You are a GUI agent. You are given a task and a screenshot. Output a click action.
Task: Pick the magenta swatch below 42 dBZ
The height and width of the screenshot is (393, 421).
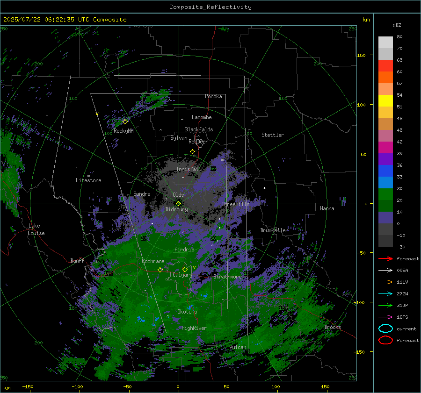coord(385,147)
